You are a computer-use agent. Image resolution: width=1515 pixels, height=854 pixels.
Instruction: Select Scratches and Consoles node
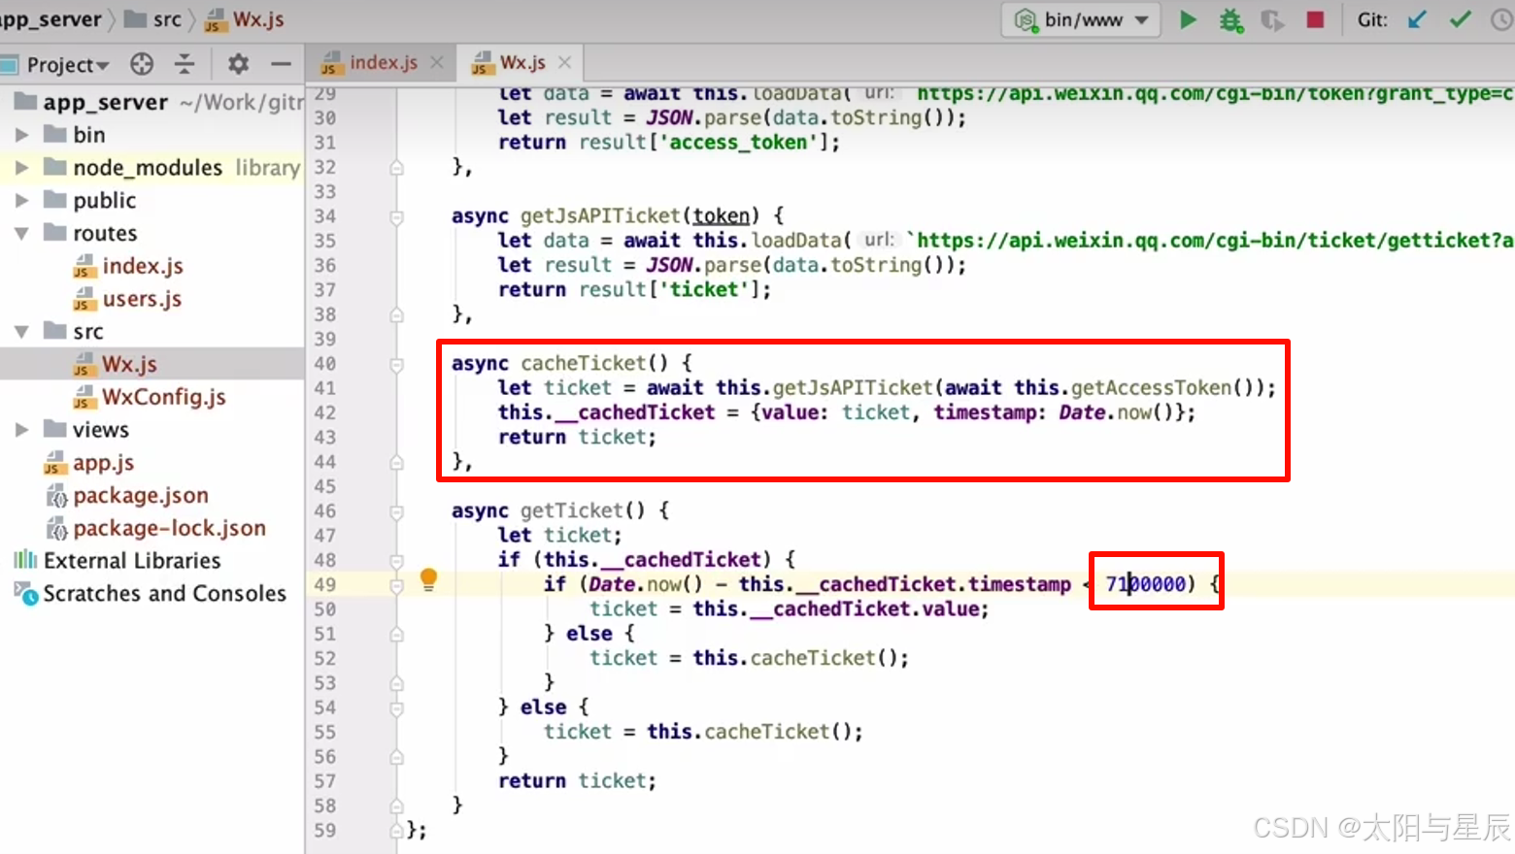click(x=164, y=594)
